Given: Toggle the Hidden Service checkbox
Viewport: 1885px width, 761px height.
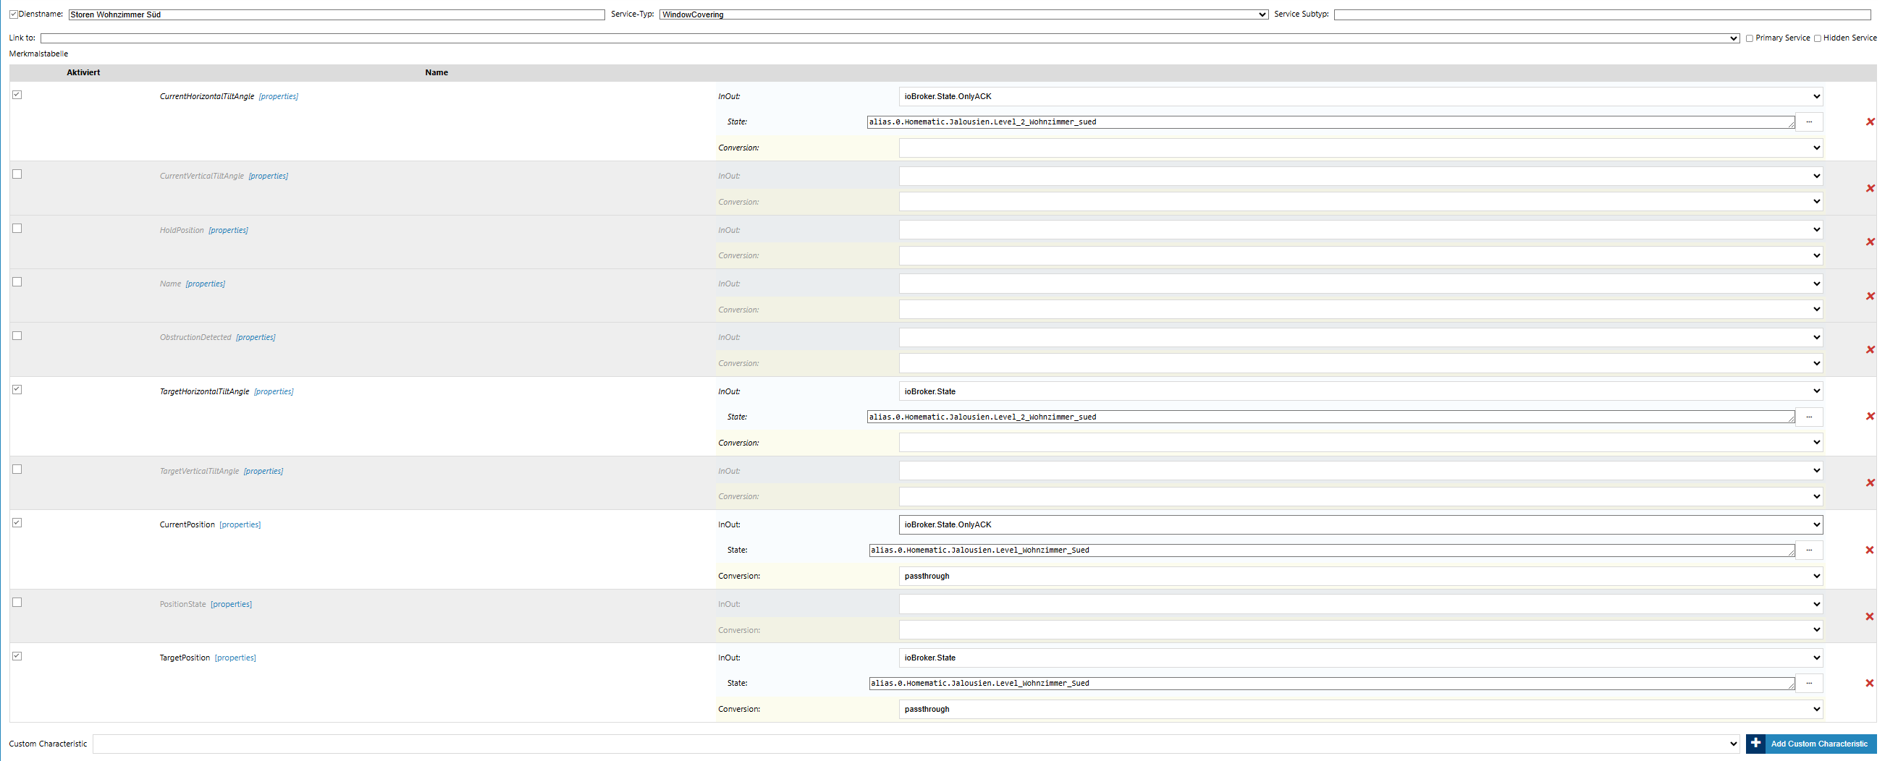Looking at the screenshot, I should [1818, 39].
